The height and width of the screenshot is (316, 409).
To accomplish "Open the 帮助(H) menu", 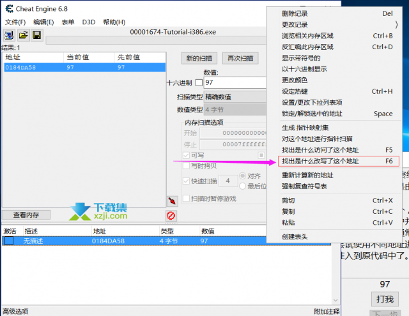I will 114,22.
